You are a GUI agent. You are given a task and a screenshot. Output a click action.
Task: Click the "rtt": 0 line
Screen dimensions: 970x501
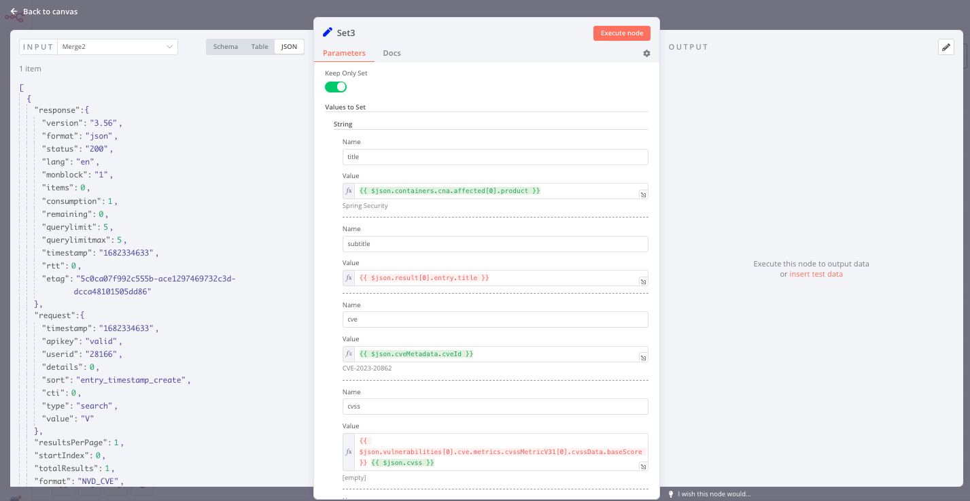pos(63,266)
